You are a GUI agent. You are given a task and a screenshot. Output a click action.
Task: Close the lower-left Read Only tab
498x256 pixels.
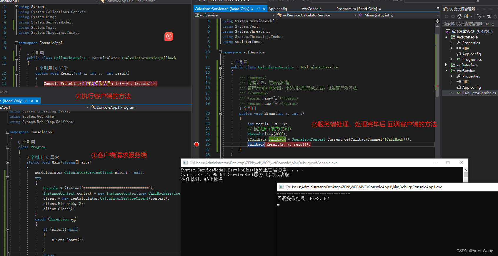coord(37,101)
